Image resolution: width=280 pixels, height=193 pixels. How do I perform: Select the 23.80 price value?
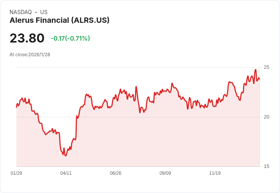(27, 38)
